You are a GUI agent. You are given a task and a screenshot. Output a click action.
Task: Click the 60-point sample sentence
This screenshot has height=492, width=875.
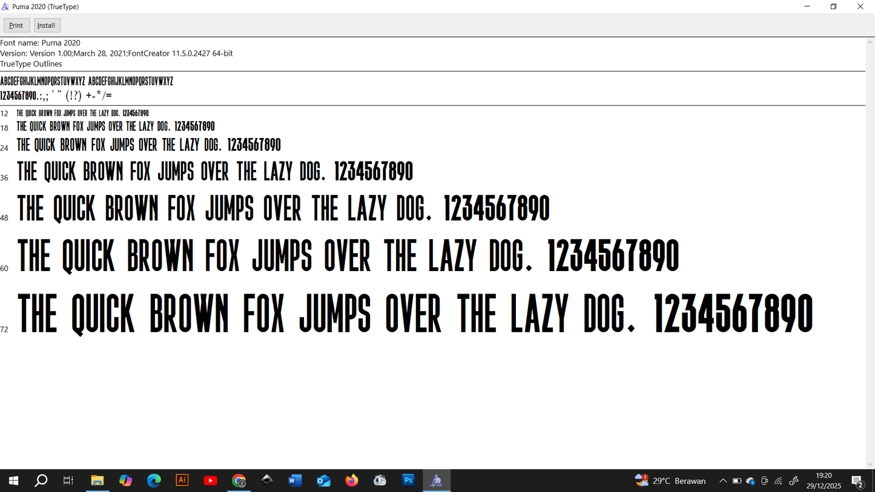coord(348,256)
